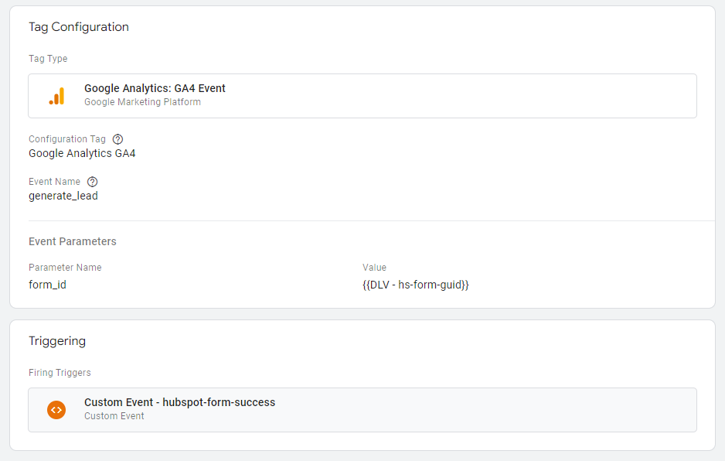Image resolution: width=725 pixels, height=461 pixels.
Task: Click the Triggering section heading
Action: tap(57, 341)
